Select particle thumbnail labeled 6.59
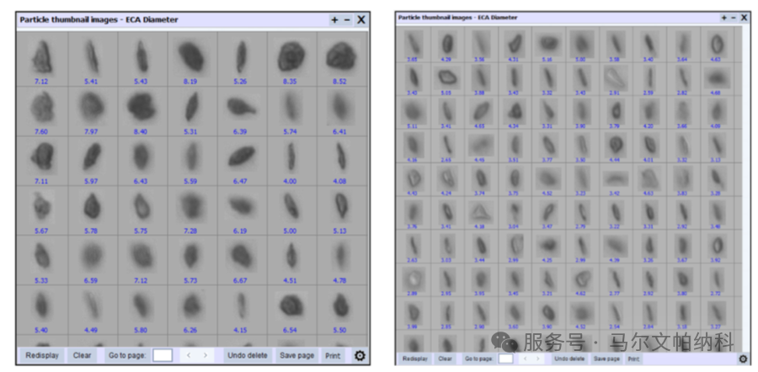Viewport: 758px width, 372px height. tap(93, 256)
